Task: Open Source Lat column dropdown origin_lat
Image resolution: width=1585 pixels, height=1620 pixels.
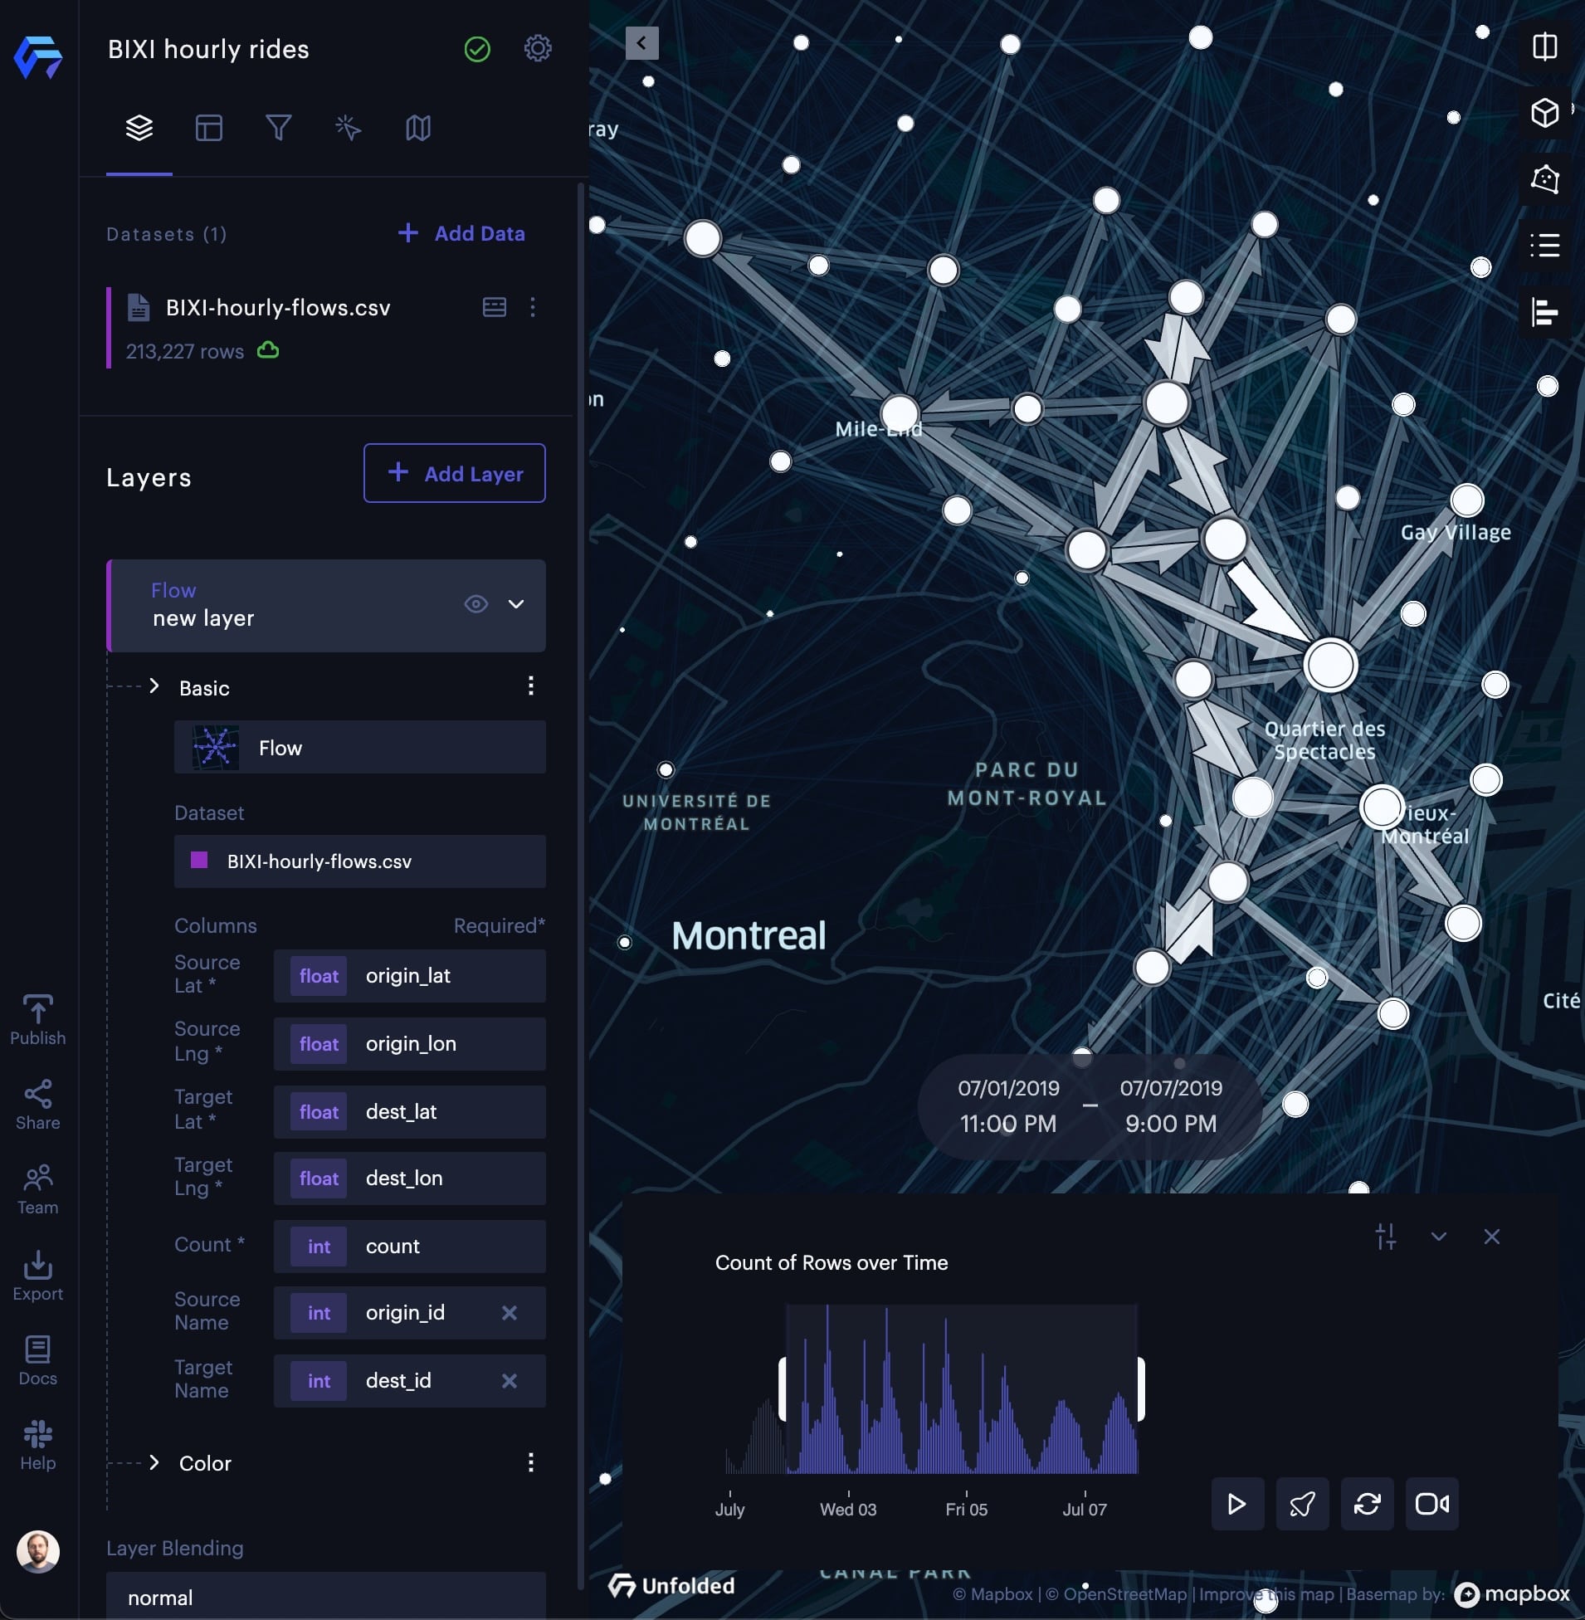Action: (410, 976)
